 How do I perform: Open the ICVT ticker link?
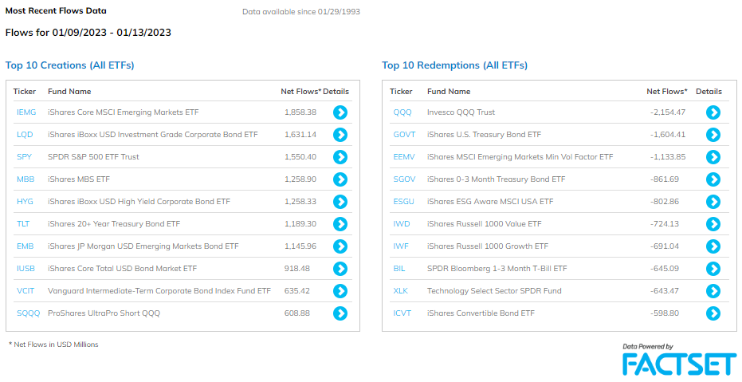402,313
